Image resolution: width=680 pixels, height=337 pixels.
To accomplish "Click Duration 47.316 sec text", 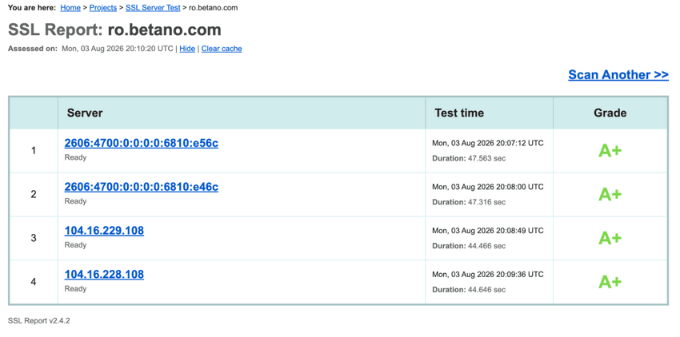I will (469, 202).
